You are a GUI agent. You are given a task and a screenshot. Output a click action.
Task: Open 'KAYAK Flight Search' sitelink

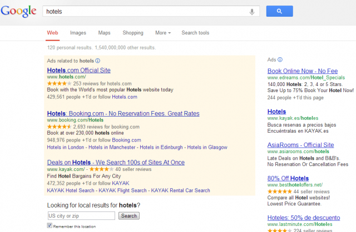[122, 190]
